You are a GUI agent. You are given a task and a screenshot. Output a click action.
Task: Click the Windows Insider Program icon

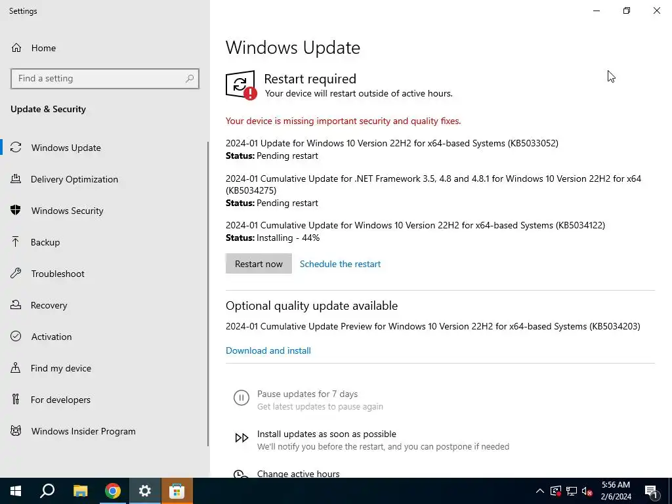coord(16,430)
